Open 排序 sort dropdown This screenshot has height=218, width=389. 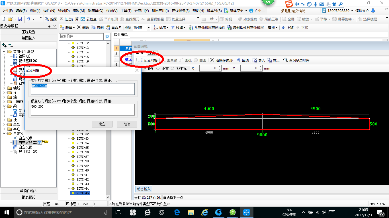[161, 28]
